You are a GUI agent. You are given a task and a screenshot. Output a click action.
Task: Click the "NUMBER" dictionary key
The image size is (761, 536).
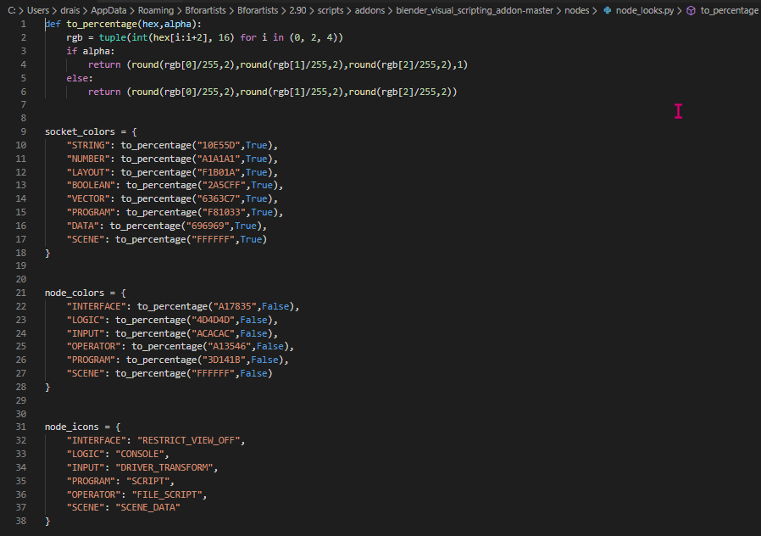pyautogui.click(x=88, y=159)
